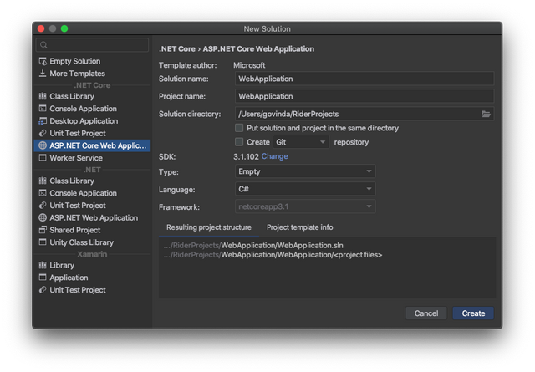Click the Worker Service template icon

[x=43, y=157]
